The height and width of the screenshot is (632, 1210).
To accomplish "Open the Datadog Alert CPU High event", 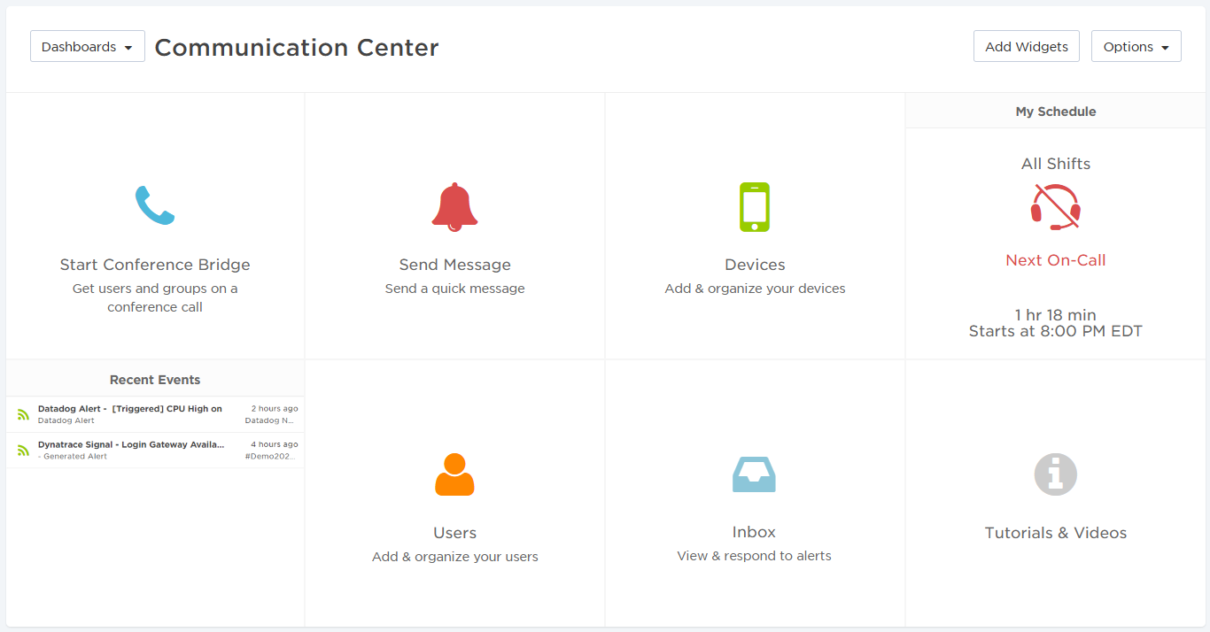I will (x=130, y=409).
